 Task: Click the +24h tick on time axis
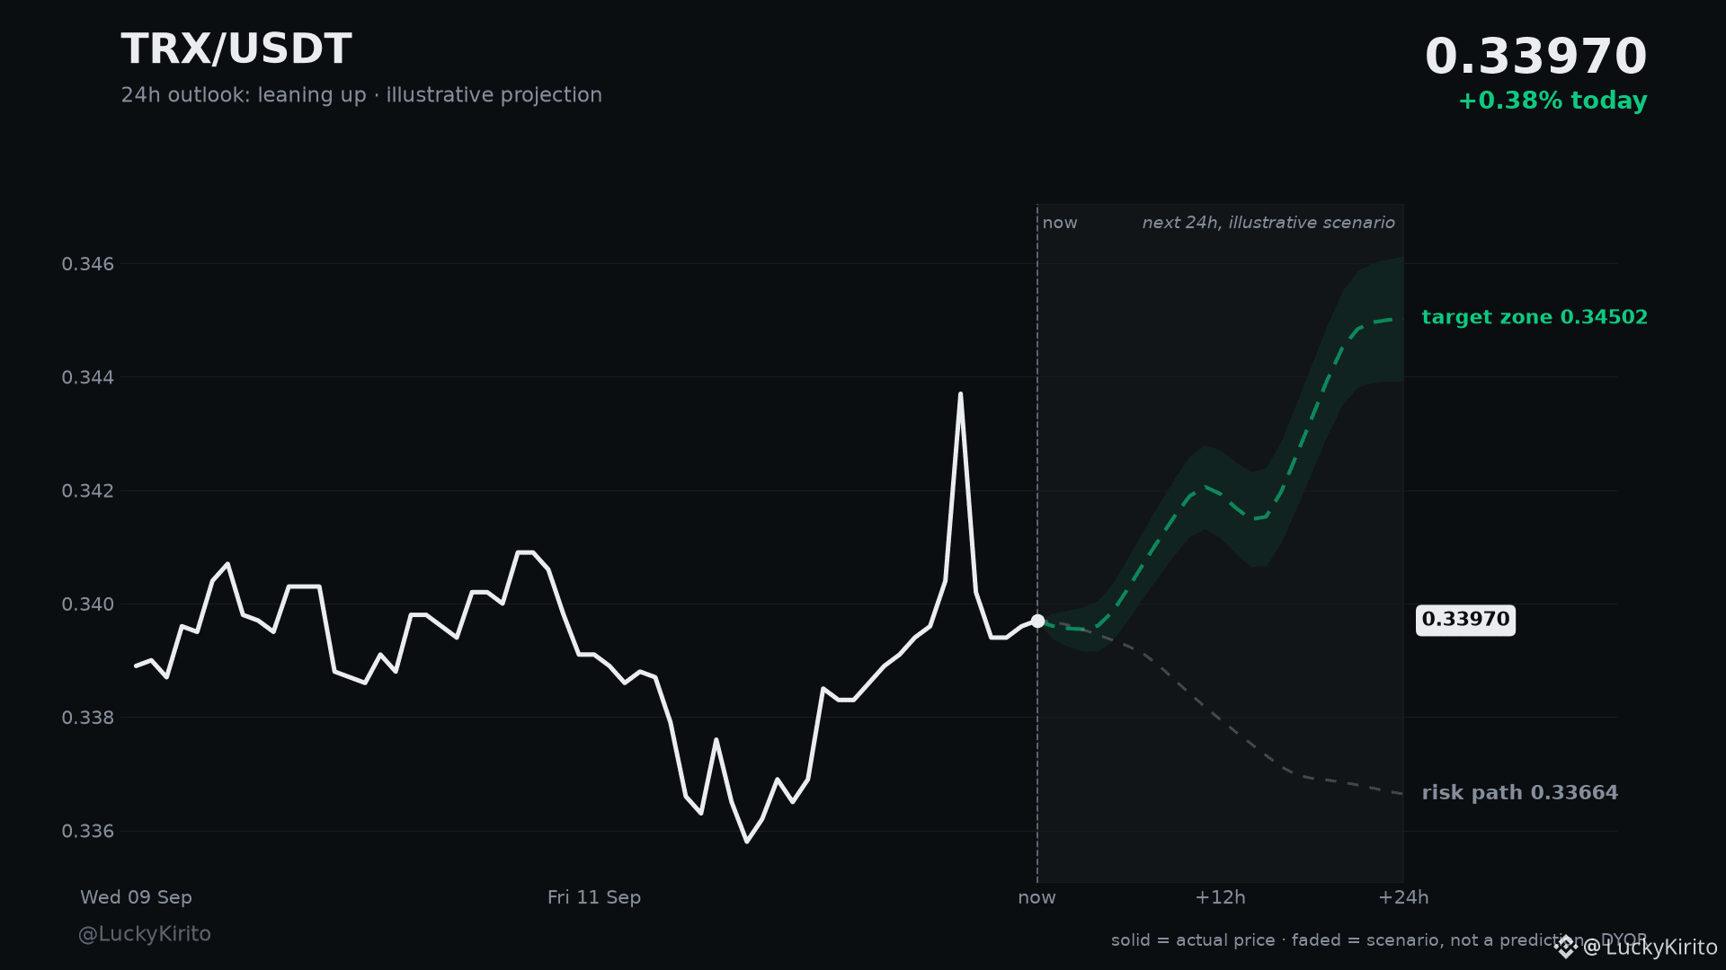click(1403, 897)
